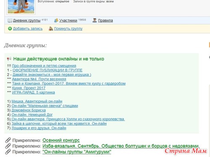Click the leave group person icon
This screenshot has height=157, width=210.
click(x=51, y=28)
